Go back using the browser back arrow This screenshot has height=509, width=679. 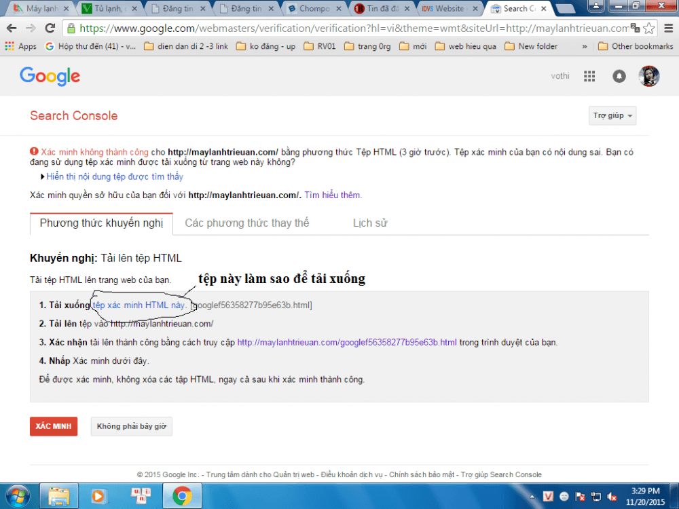point(12,29)
